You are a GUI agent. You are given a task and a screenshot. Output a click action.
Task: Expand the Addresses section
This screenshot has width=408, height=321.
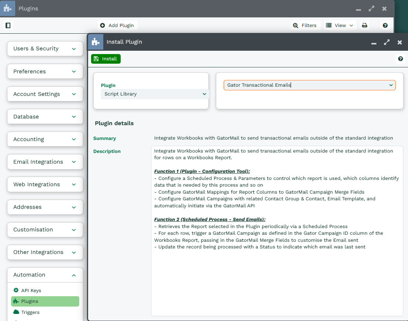[x=45, y=207]
